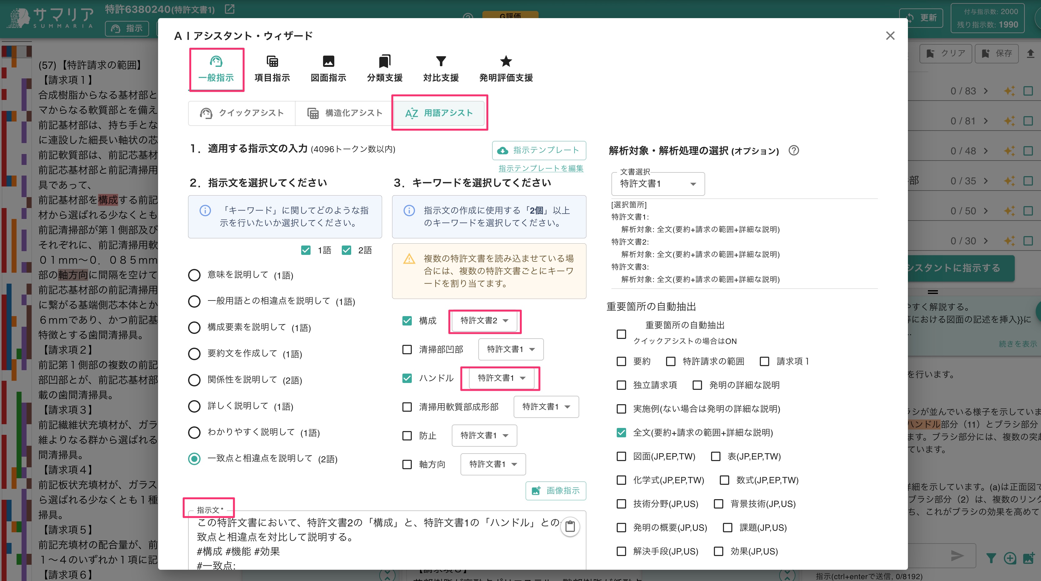Check the 効果(JP,US) checkbox
Screen dimensions: 1041x581
click(719, 552)
